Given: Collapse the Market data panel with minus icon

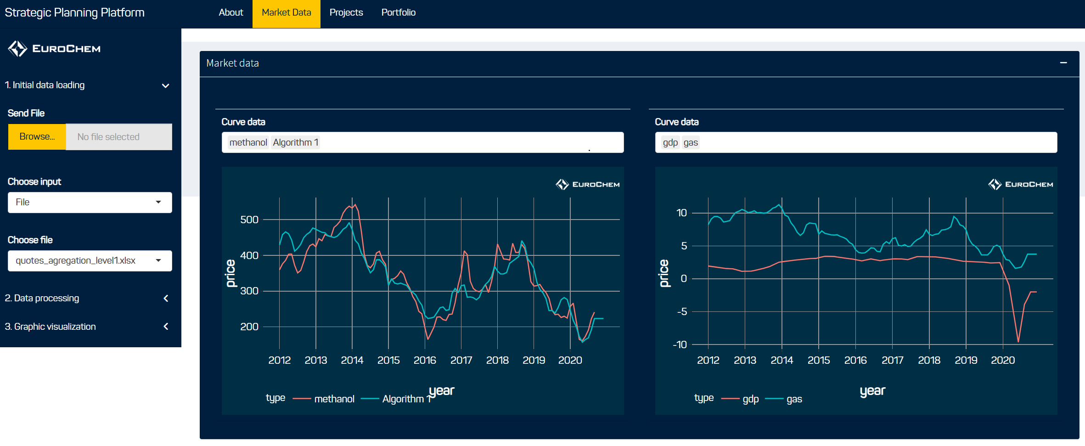Looking at the screenshot, I should pyautogui.click(x=1063, y=63).
